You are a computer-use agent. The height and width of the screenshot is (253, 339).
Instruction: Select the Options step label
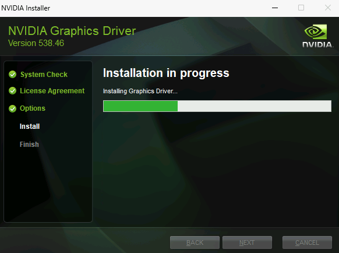pyautogui.click(x=33, y=108)
